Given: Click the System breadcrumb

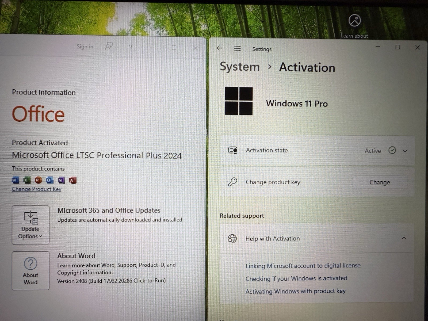Looking at the screenshot, I should (x=240, y=67).
